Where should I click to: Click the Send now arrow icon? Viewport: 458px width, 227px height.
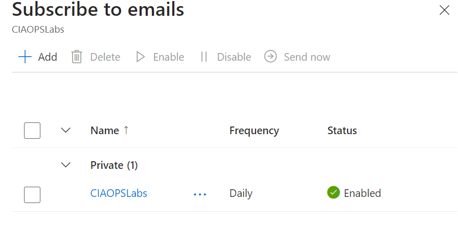tap(270, 57)
